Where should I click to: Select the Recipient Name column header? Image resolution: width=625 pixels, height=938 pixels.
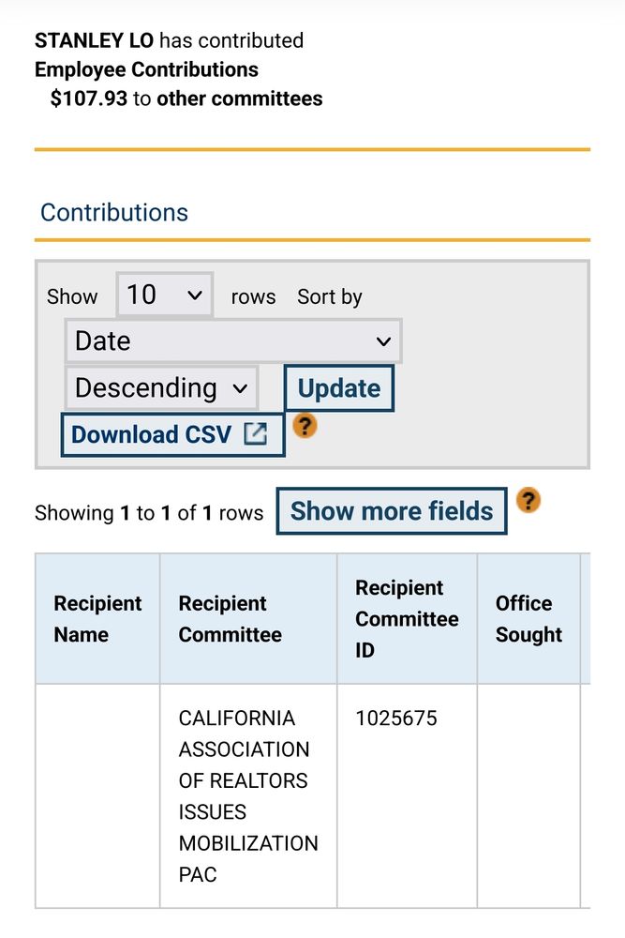pyautogui.click(x=97, y=618)
